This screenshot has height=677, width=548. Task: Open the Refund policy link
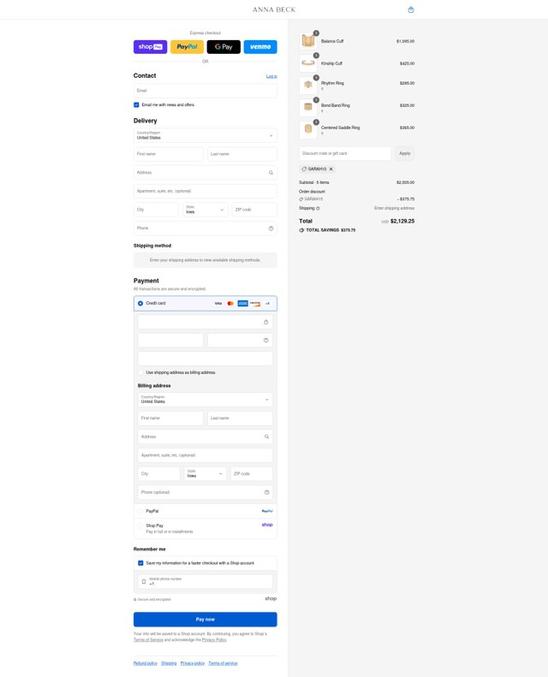point(145,663)
